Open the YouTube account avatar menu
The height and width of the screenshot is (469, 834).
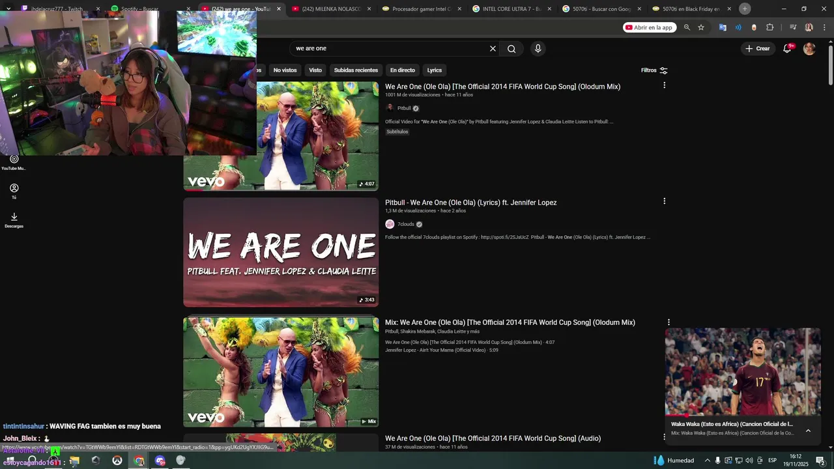click(809, 48)
